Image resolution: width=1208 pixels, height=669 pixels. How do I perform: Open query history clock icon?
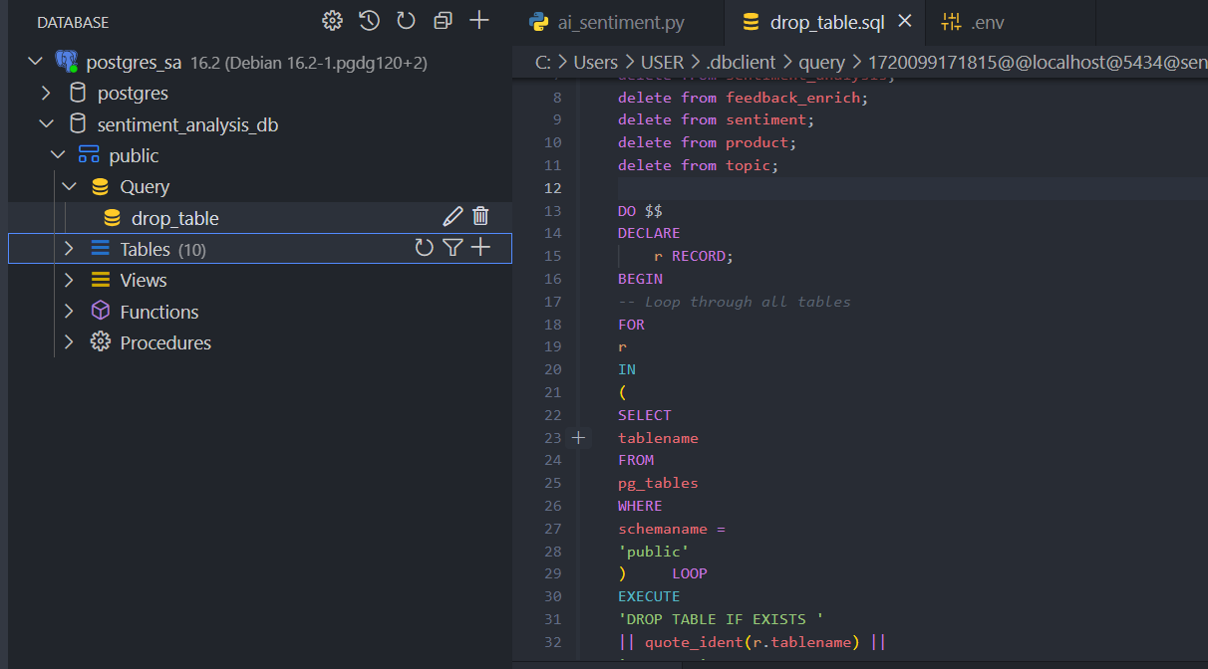click(369, 21)
